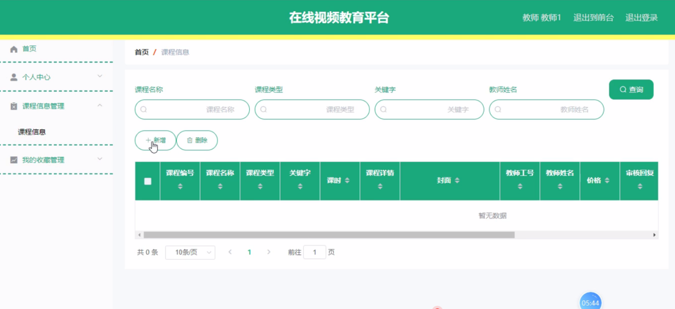Expand the 个人中心 menu chevron
This screenshot has width=675, height=309.
tap(99, 76)
